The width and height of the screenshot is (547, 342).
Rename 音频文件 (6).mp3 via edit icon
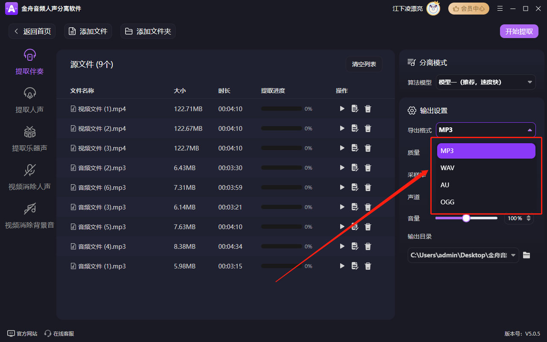[355, 187]
